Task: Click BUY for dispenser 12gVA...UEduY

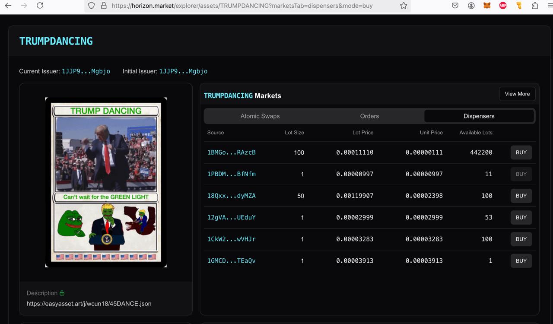Action: click(x=521, y=217)
